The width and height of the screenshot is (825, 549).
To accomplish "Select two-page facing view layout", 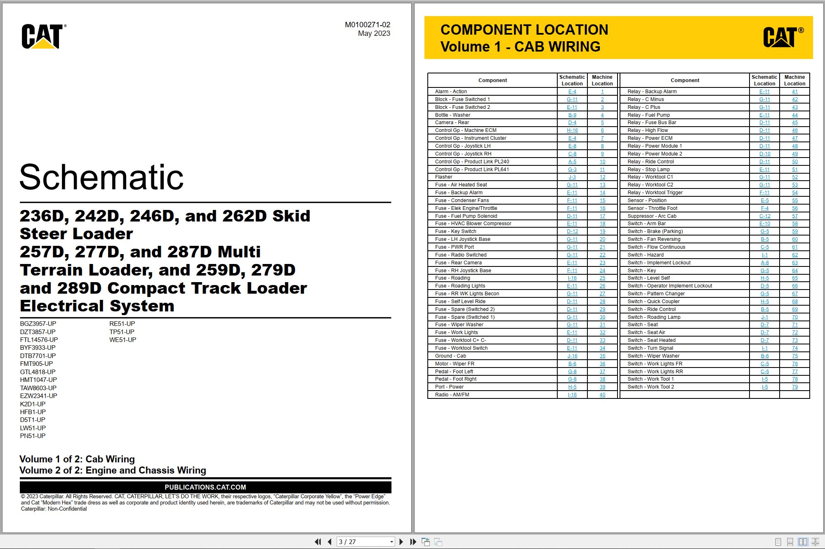I will pyautogui.click(x=803, y=542).
